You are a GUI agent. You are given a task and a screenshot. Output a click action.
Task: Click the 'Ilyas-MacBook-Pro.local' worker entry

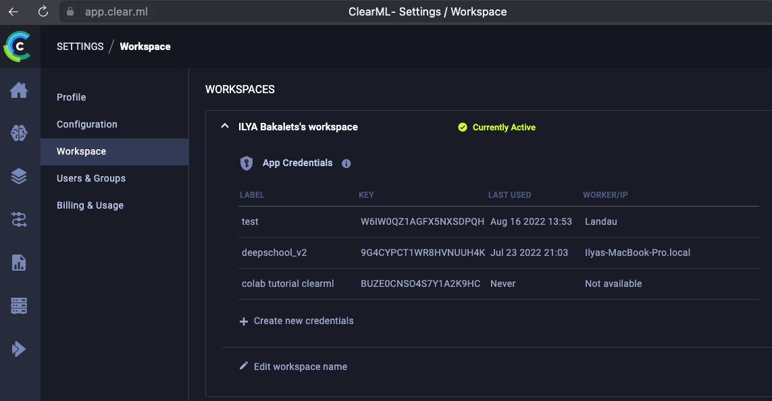[x=638, y=252]
